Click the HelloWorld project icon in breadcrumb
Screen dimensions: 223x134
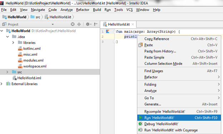click(5, 17)
